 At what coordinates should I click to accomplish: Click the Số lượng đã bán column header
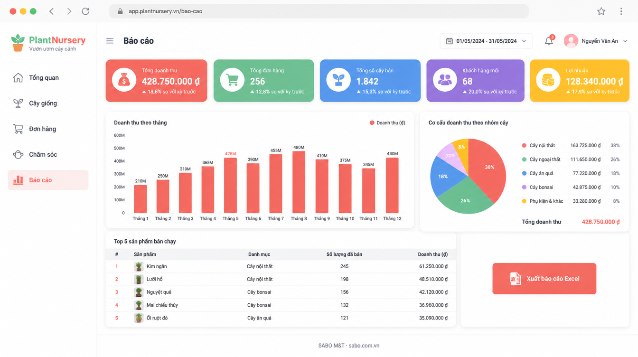pos(344,254)
